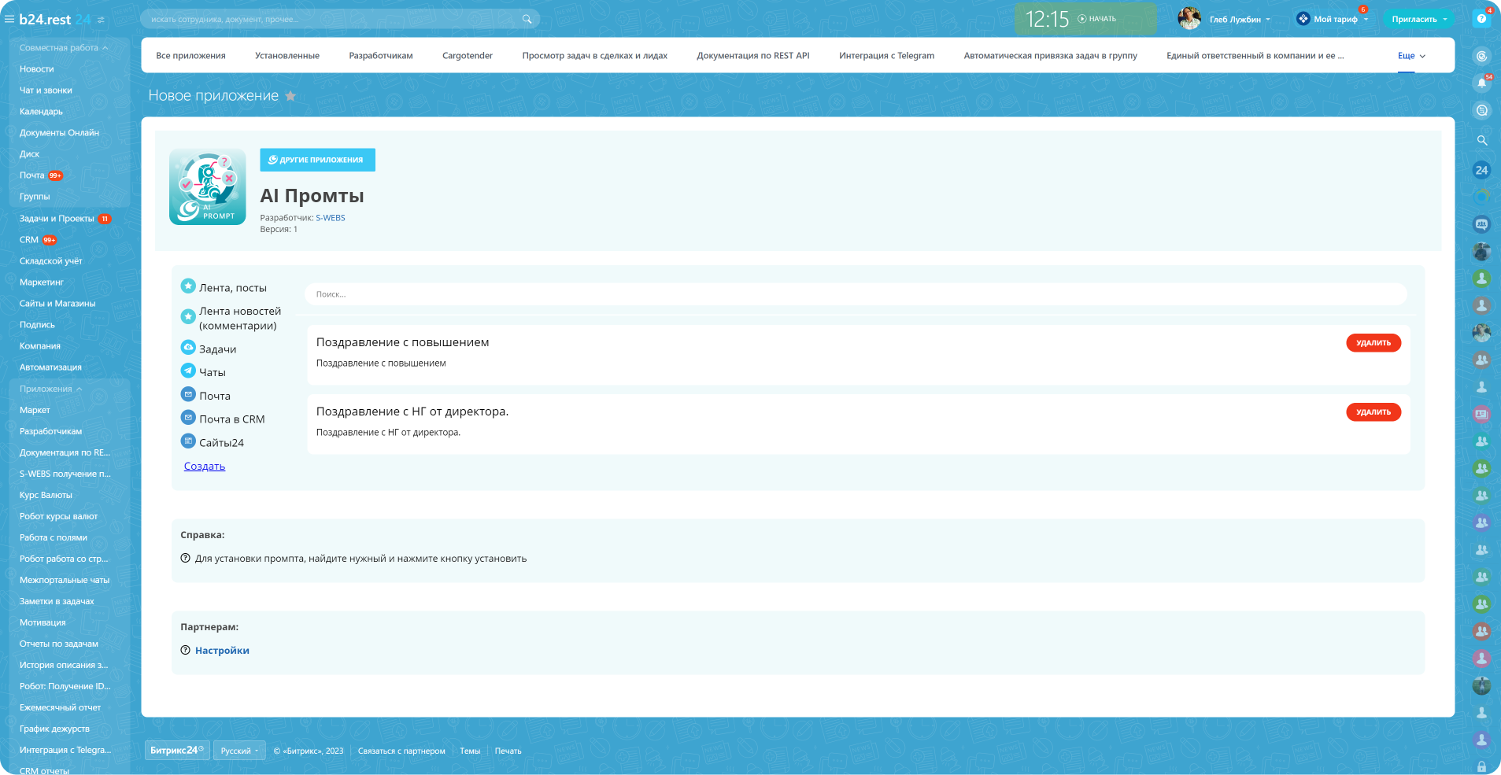The height and width of the screenshot is (775, 1501).
Task: Open Сайты и Магазины in sidebar
Action: click(57, 304)
